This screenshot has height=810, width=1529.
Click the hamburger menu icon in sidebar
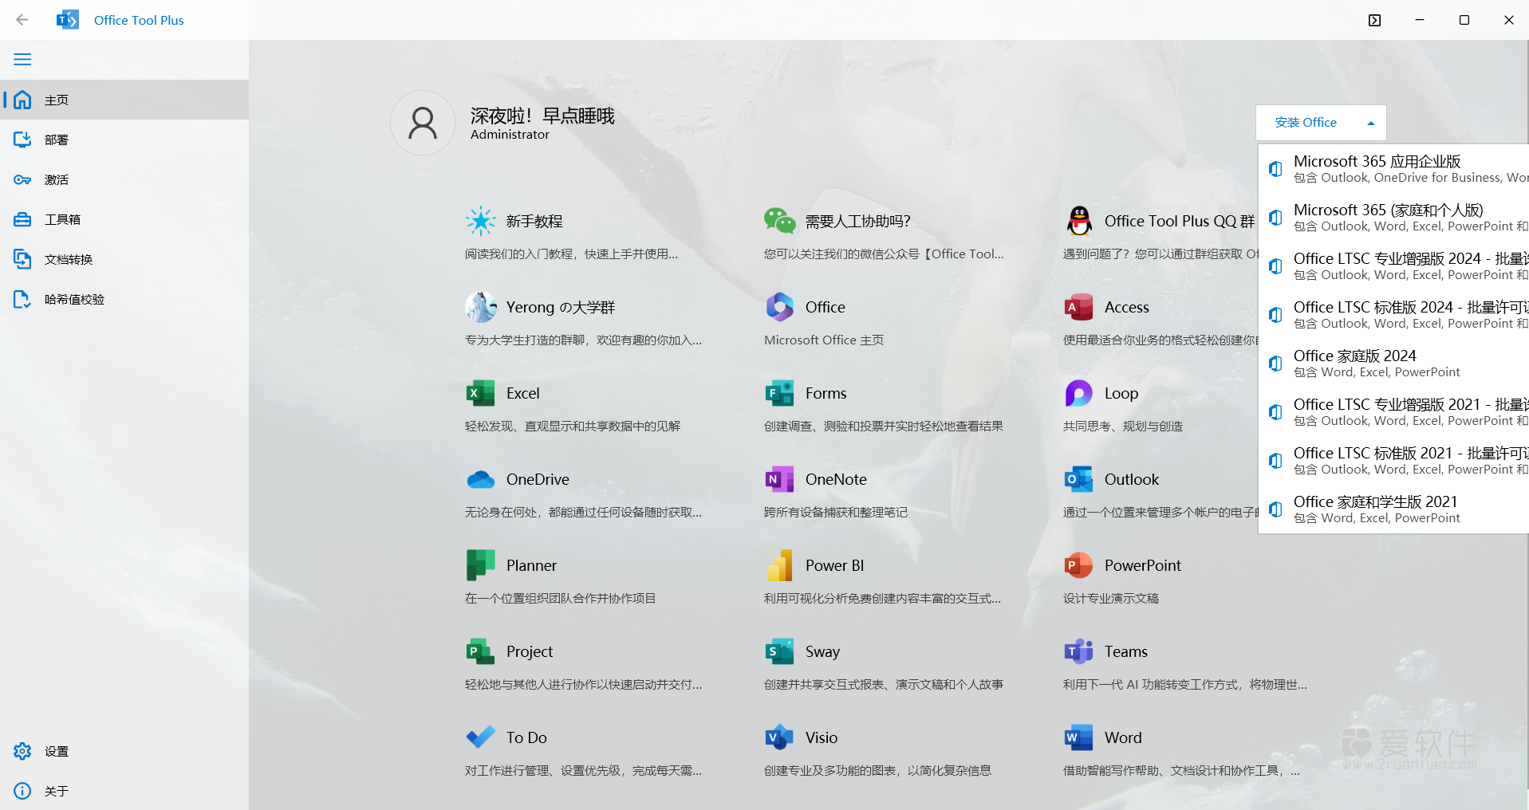pyautogui.click(x=22, y=60)
